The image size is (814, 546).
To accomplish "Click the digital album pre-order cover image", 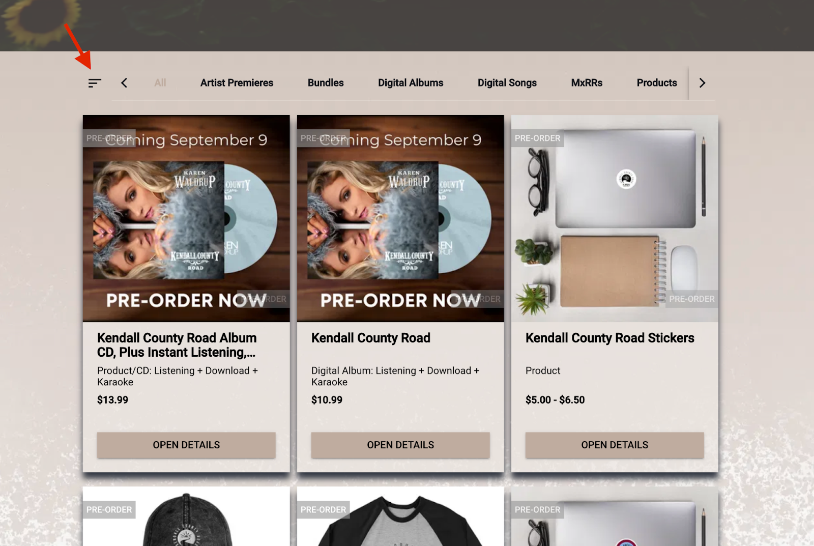I will coord(400,218).
